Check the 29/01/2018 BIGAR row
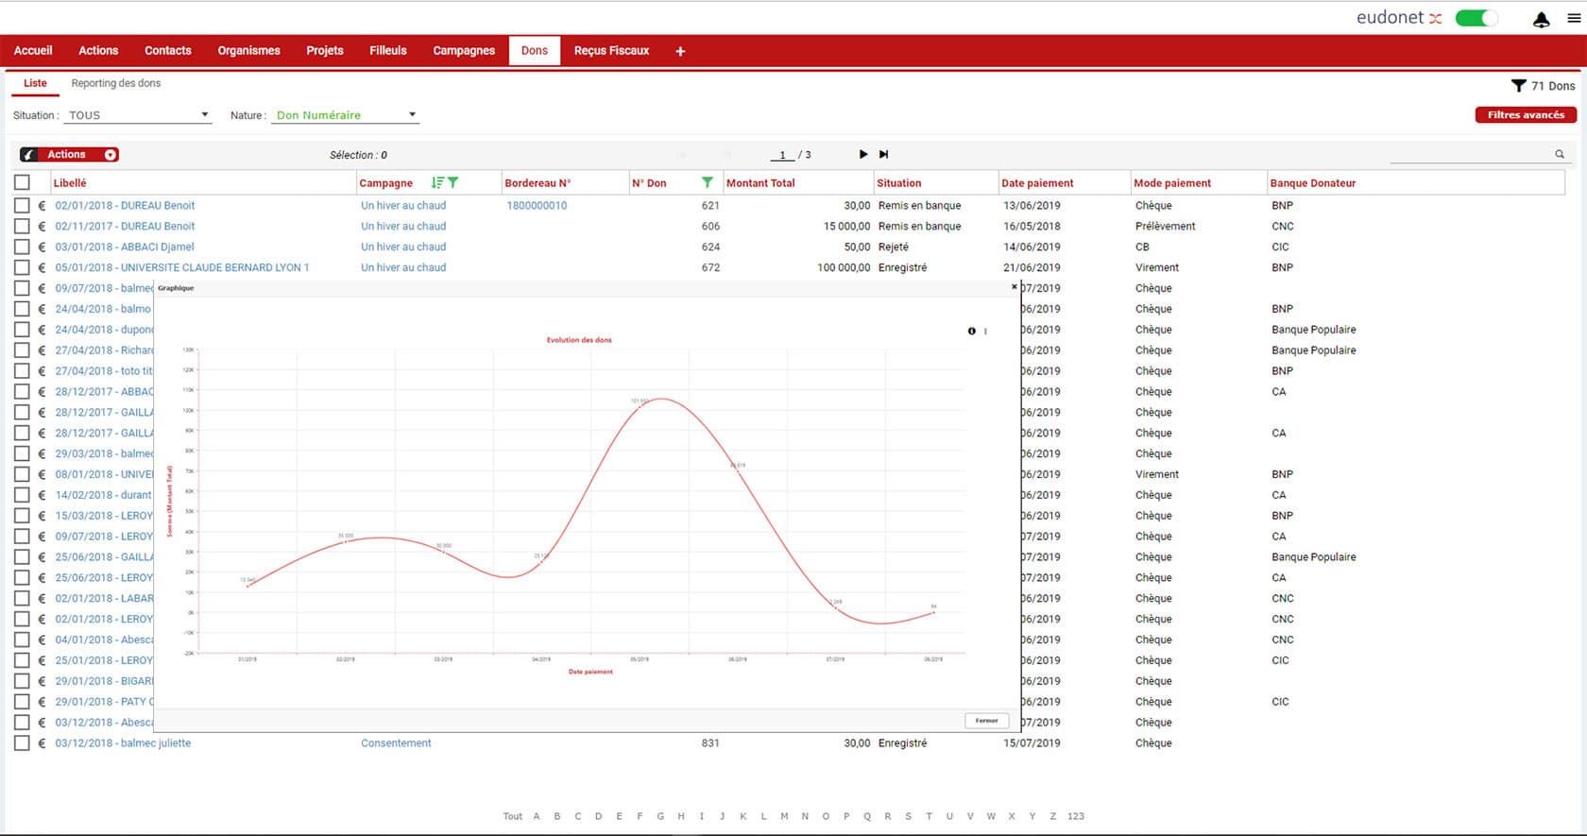 [x=22, y=681]
